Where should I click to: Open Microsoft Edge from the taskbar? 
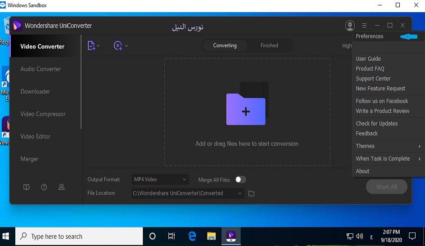tap(192, 236)
